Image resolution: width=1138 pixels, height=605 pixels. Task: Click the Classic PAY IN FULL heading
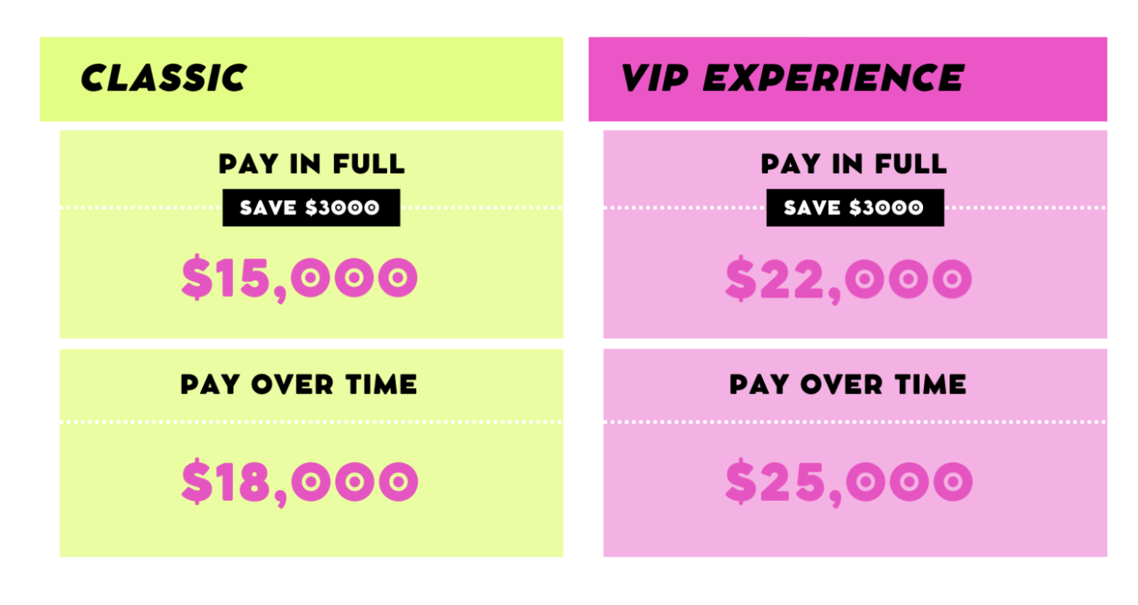[311, 164]
